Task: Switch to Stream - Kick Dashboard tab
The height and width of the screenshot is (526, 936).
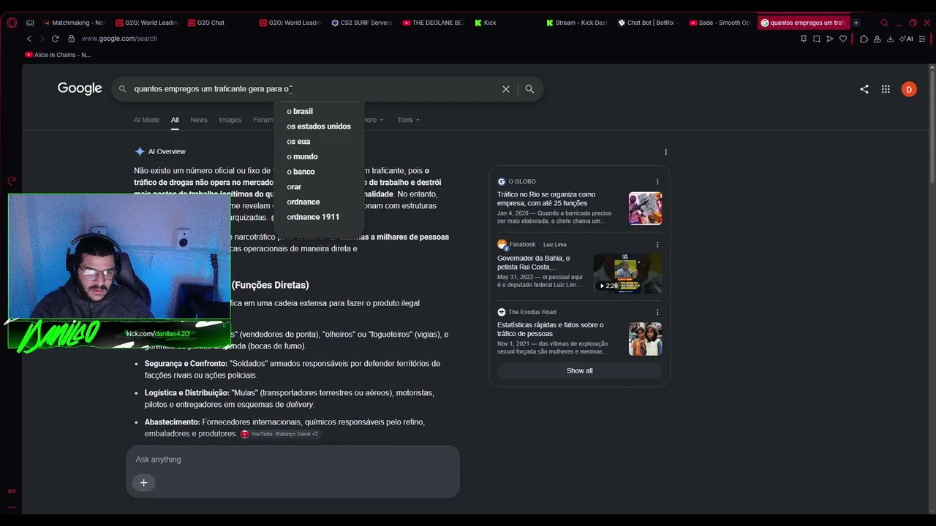Action: 576,23
